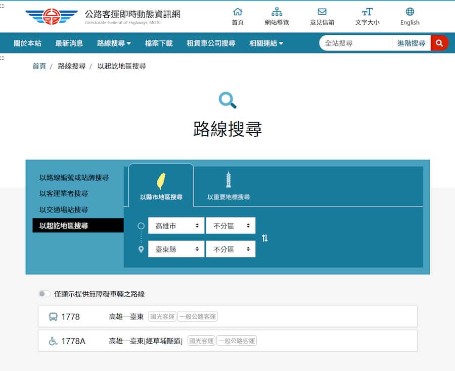Choose 以客運業者搜尋 in sidebar
This screenshot has width=455, height=371.
pyautogui.click(x=64, y=193)
